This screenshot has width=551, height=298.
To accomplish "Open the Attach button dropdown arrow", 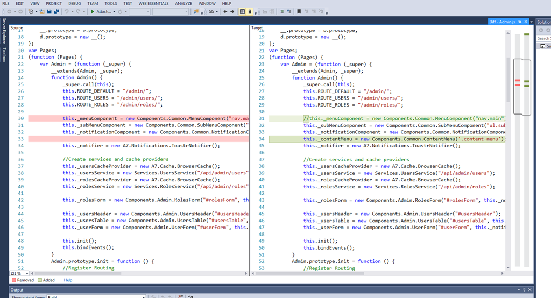I will [x=114, y=12].
